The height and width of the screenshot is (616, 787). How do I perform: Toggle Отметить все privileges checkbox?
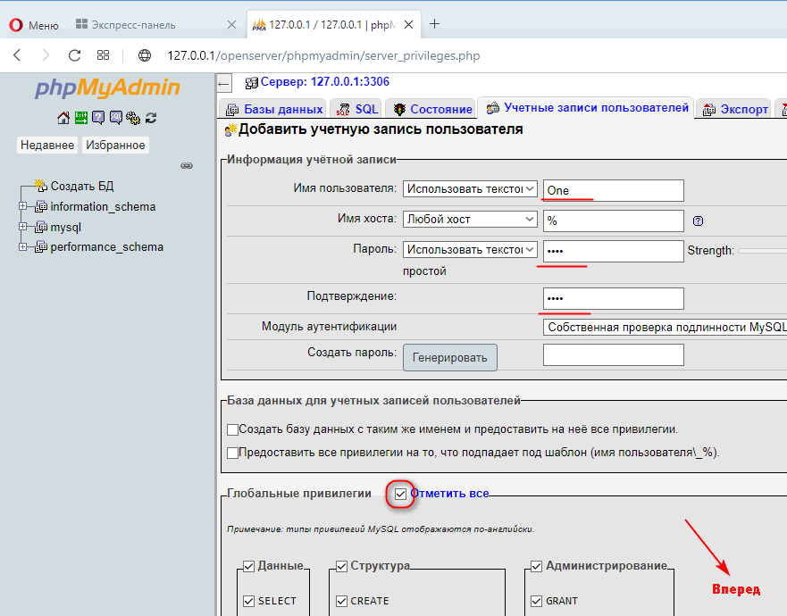tap(400, 494)
